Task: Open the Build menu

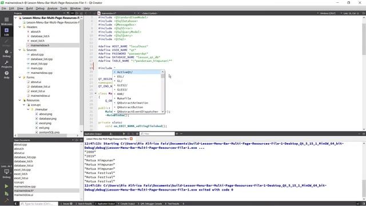Action: point(29,9)
